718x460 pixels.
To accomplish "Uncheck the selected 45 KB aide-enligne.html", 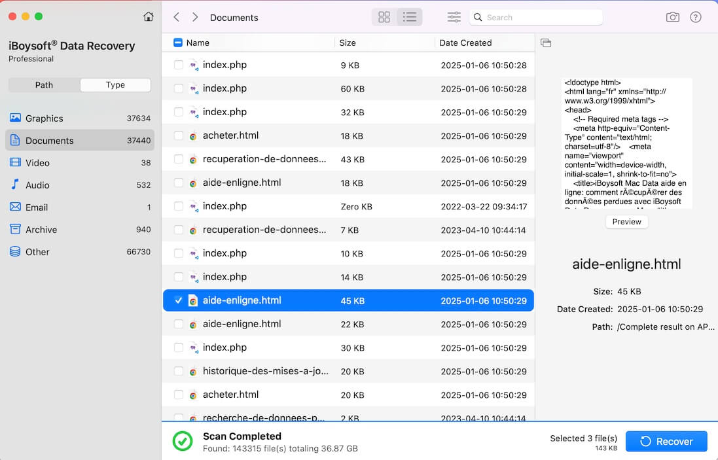I will pyautogui.click(x=179, y=301).
